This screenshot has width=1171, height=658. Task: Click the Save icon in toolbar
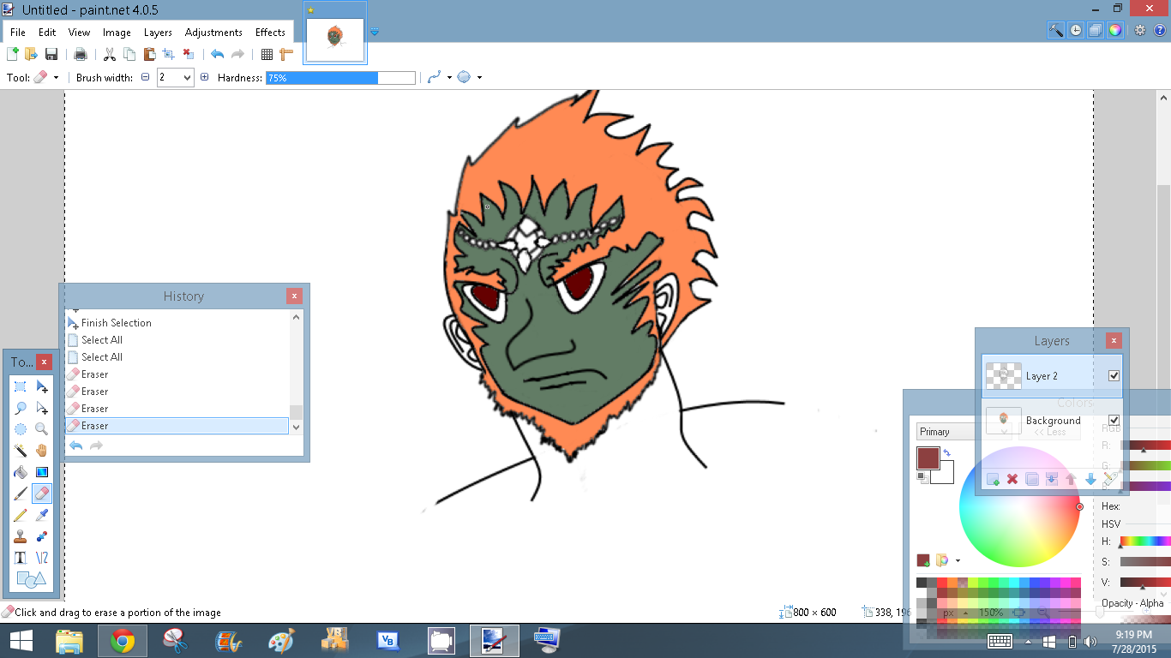click(51, 54)
